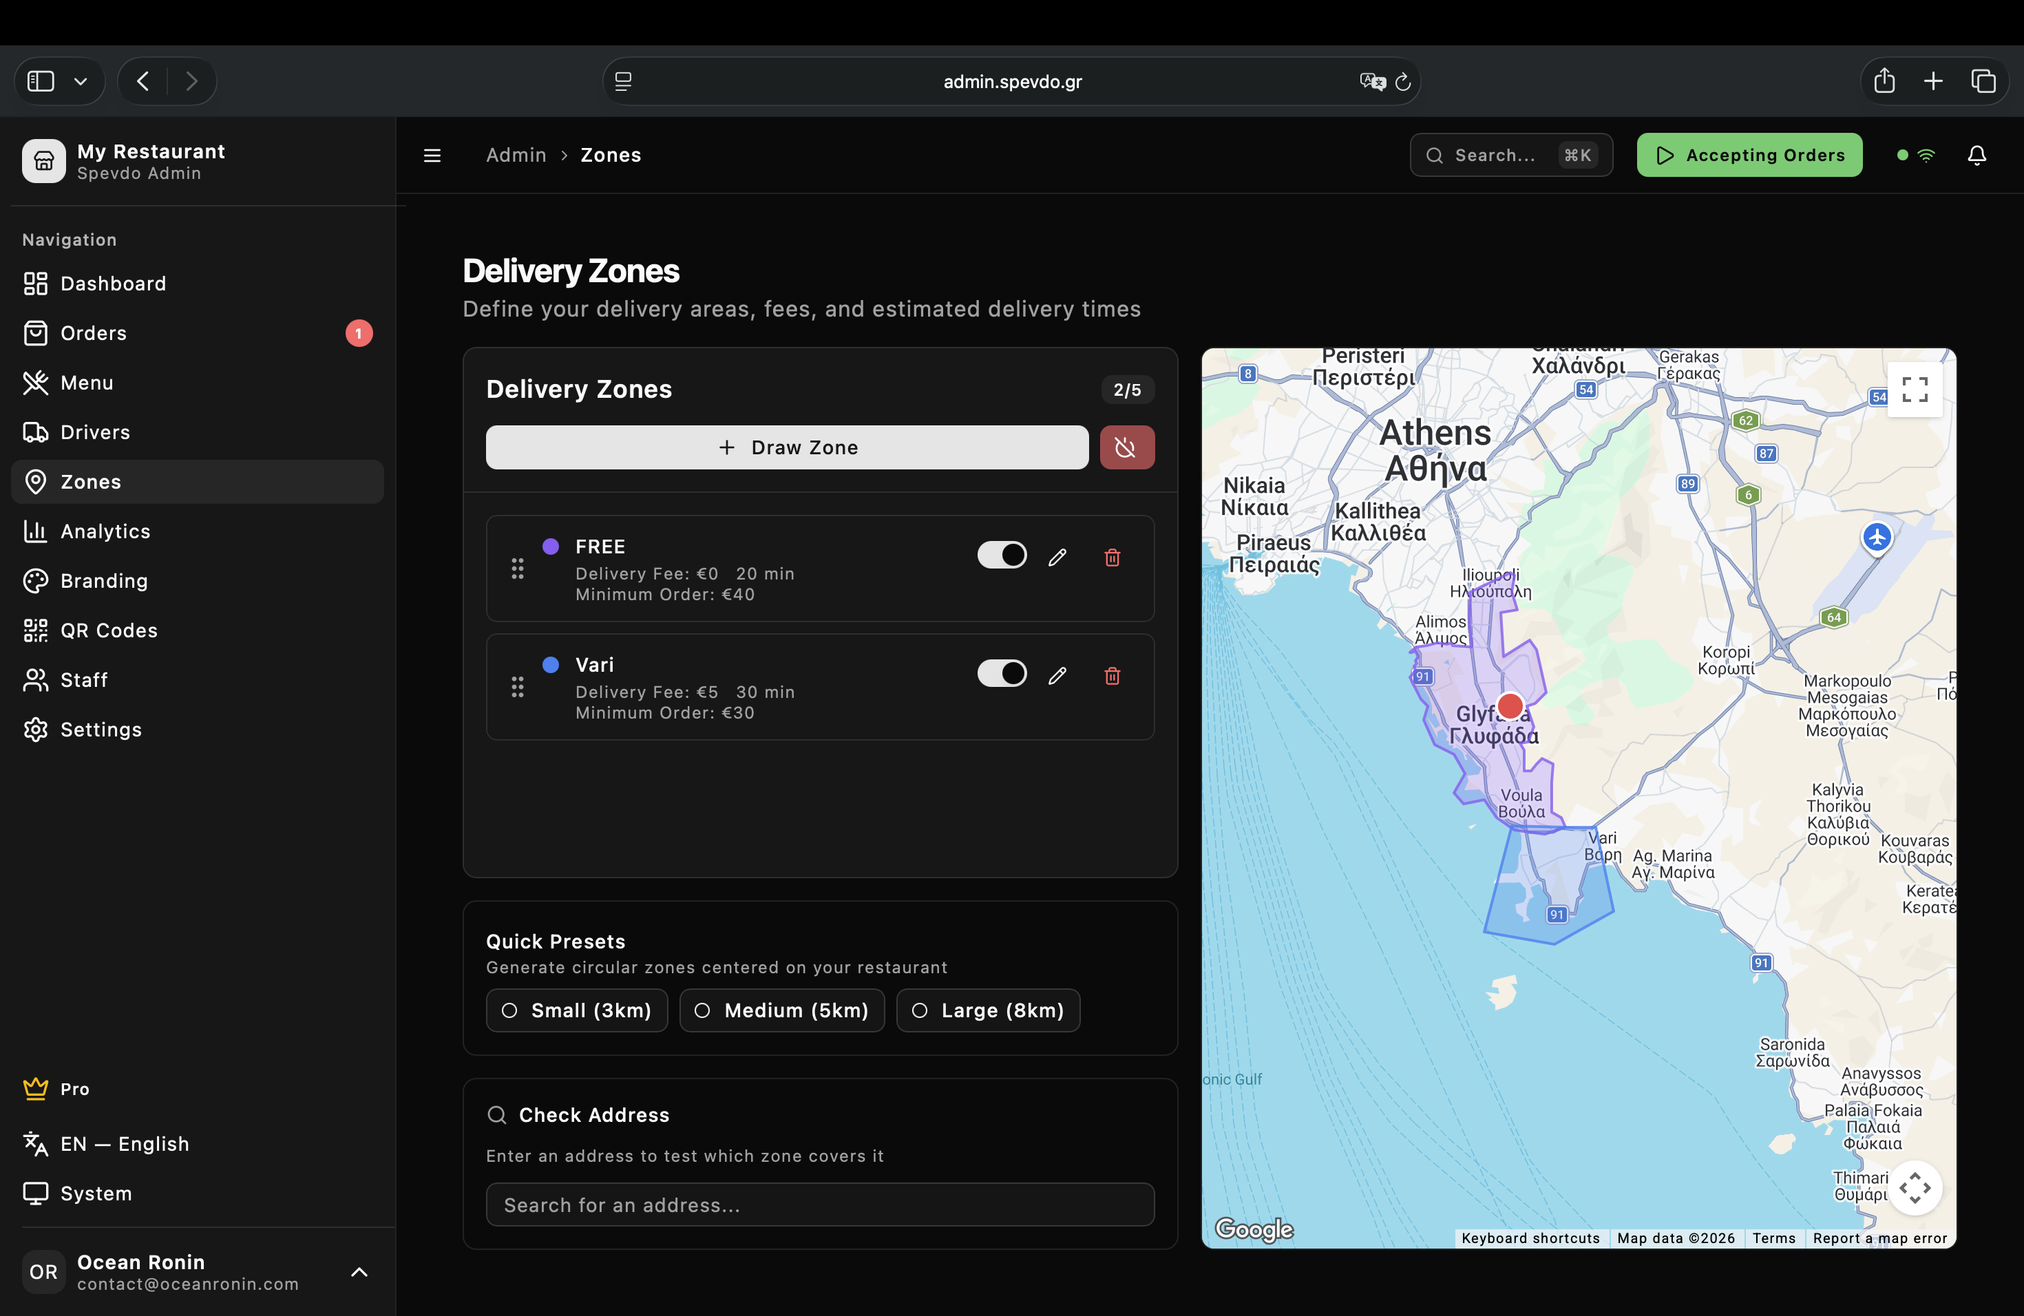Click the address search field
The width and height of the screenshot is (2024, 1316).
[819, 1204]
